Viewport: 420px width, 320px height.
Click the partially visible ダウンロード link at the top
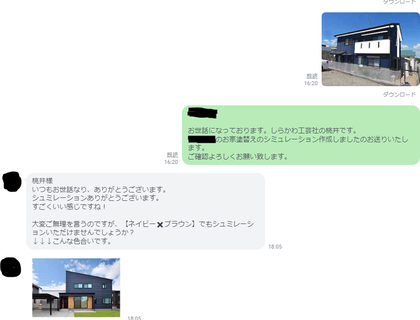399,2
